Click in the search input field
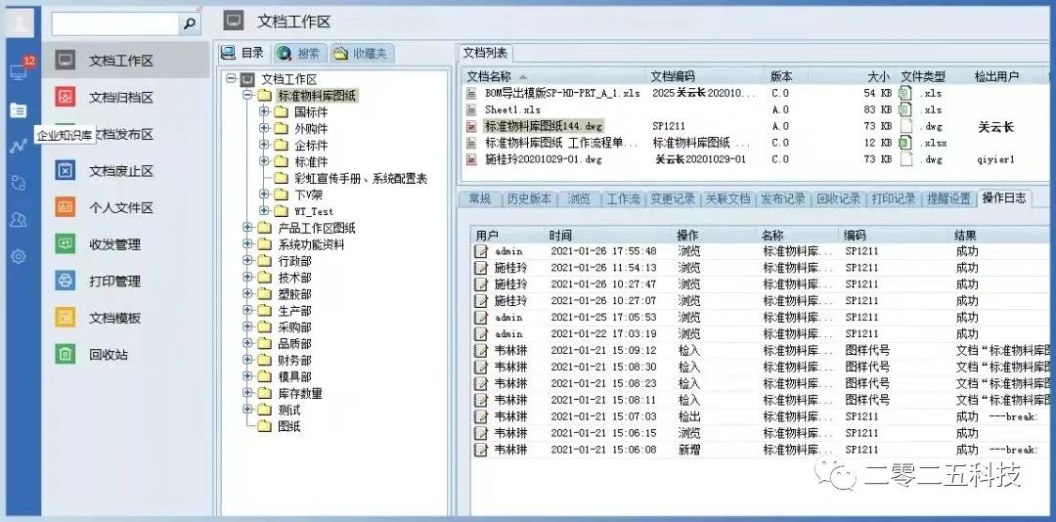Screen dimensions: 1056x522 (x=115, y=24)
